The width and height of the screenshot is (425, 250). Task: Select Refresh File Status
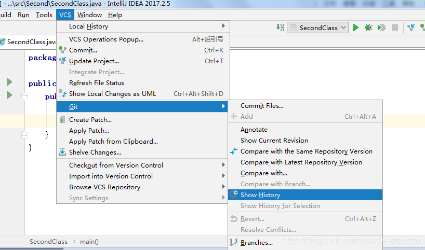143,83
